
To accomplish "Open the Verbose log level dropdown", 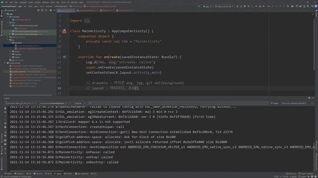I will (79, 103).
